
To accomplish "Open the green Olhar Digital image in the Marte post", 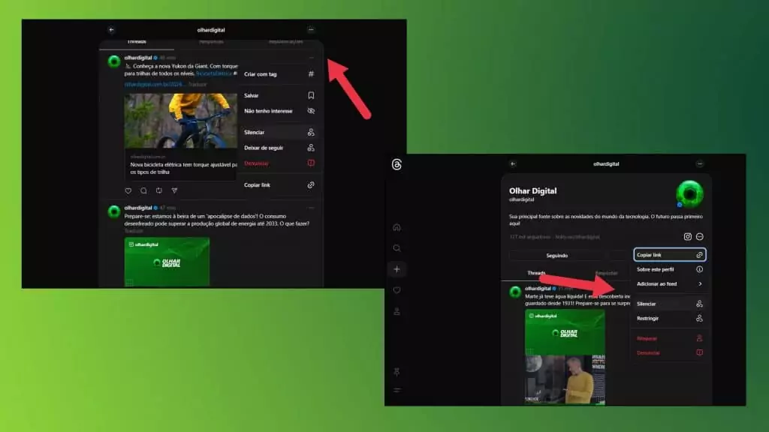I will (x=565, y=332).
